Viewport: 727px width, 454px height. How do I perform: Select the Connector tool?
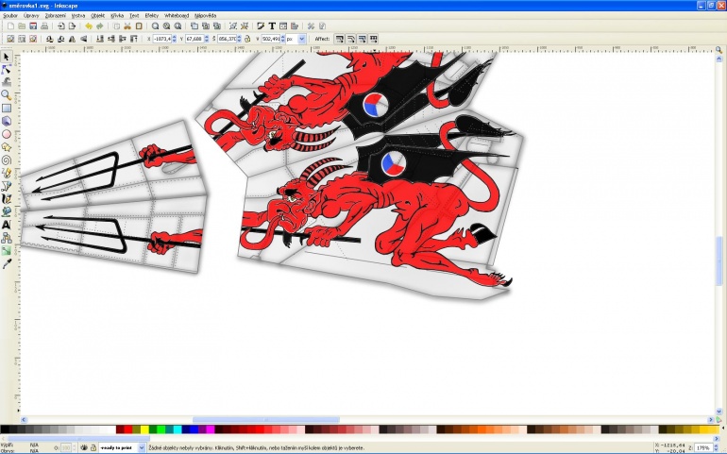[6, 238]
